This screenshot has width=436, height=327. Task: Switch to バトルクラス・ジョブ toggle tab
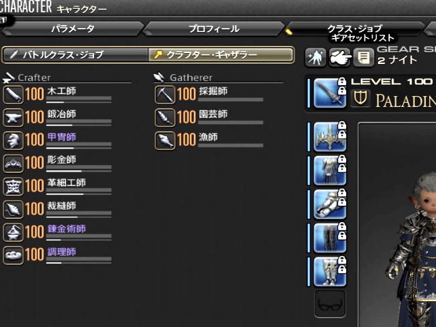click(76, 54)
